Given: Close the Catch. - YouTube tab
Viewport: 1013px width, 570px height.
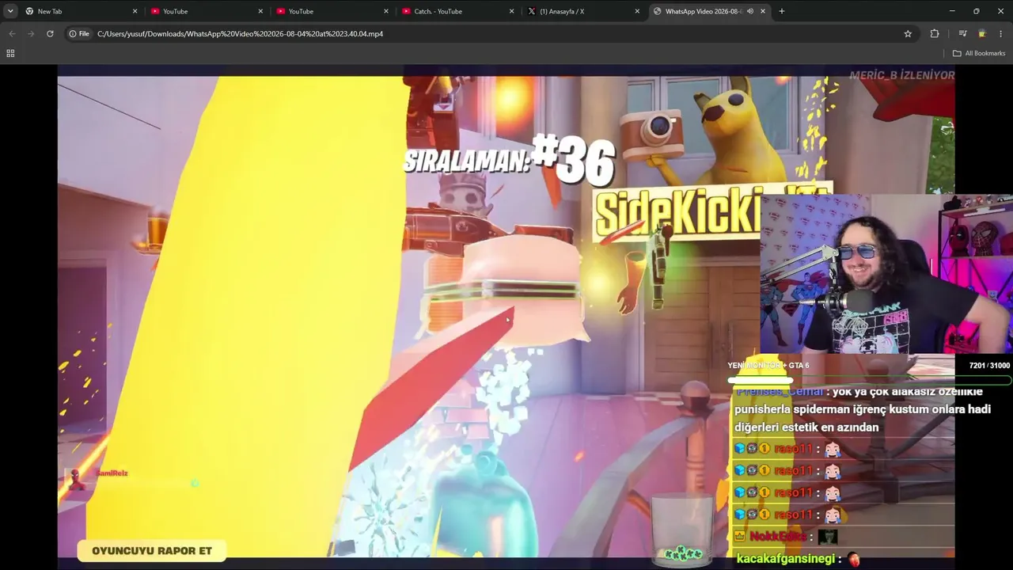Looking at the screenshot, I should click(x=512, y=11).
